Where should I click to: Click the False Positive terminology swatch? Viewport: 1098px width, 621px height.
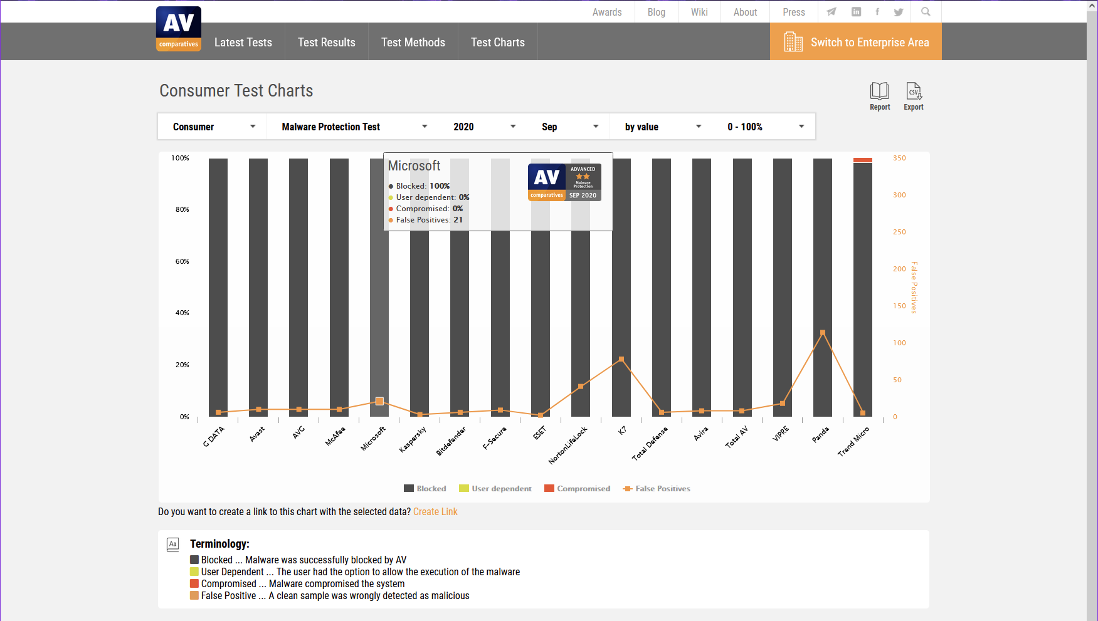click(x=194, y=595)
